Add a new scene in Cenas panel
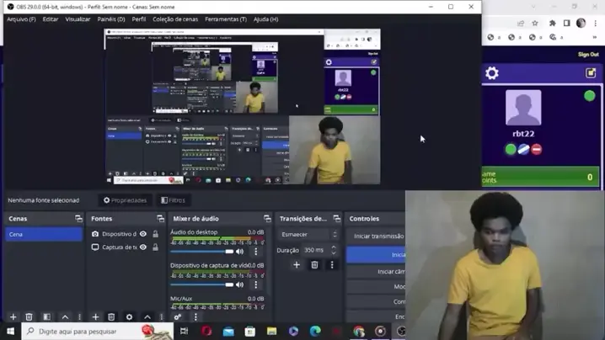This screenshot has width=605, height=340. point(13,317)
